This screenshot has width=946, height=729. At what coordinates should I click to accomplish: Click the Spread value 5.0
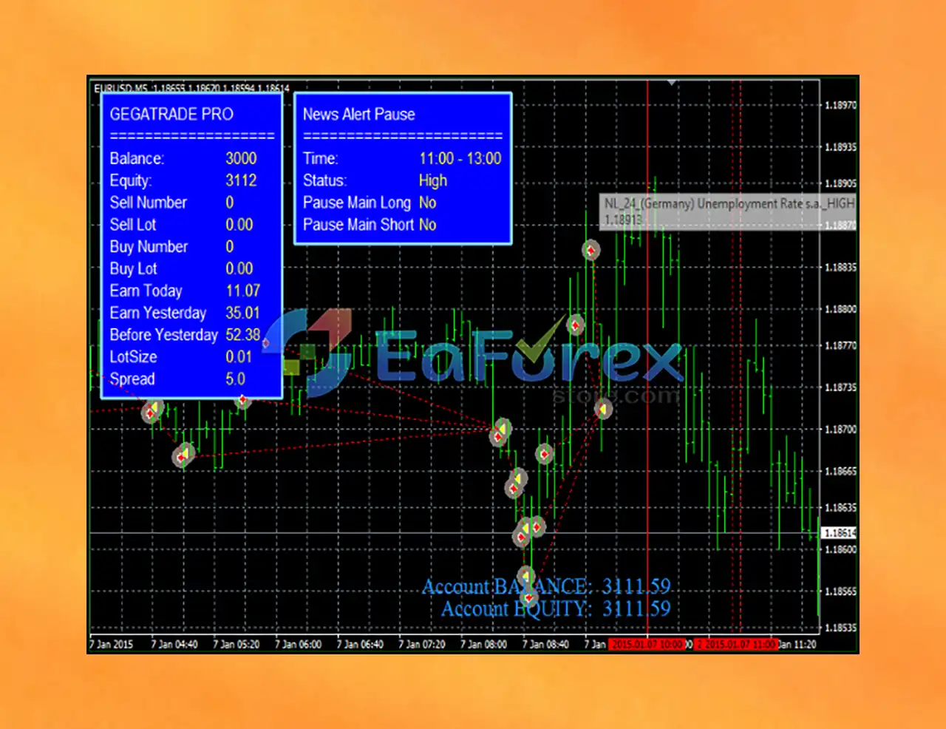point(236,379)
